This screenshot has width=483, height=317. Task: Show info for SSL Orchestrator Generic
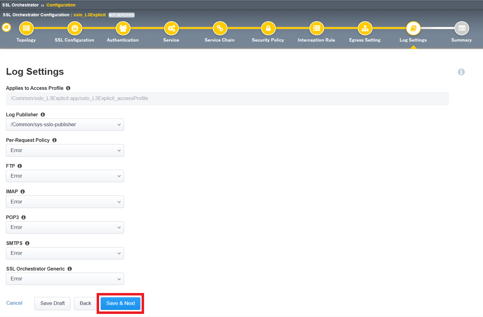click(x=70, y=269)
